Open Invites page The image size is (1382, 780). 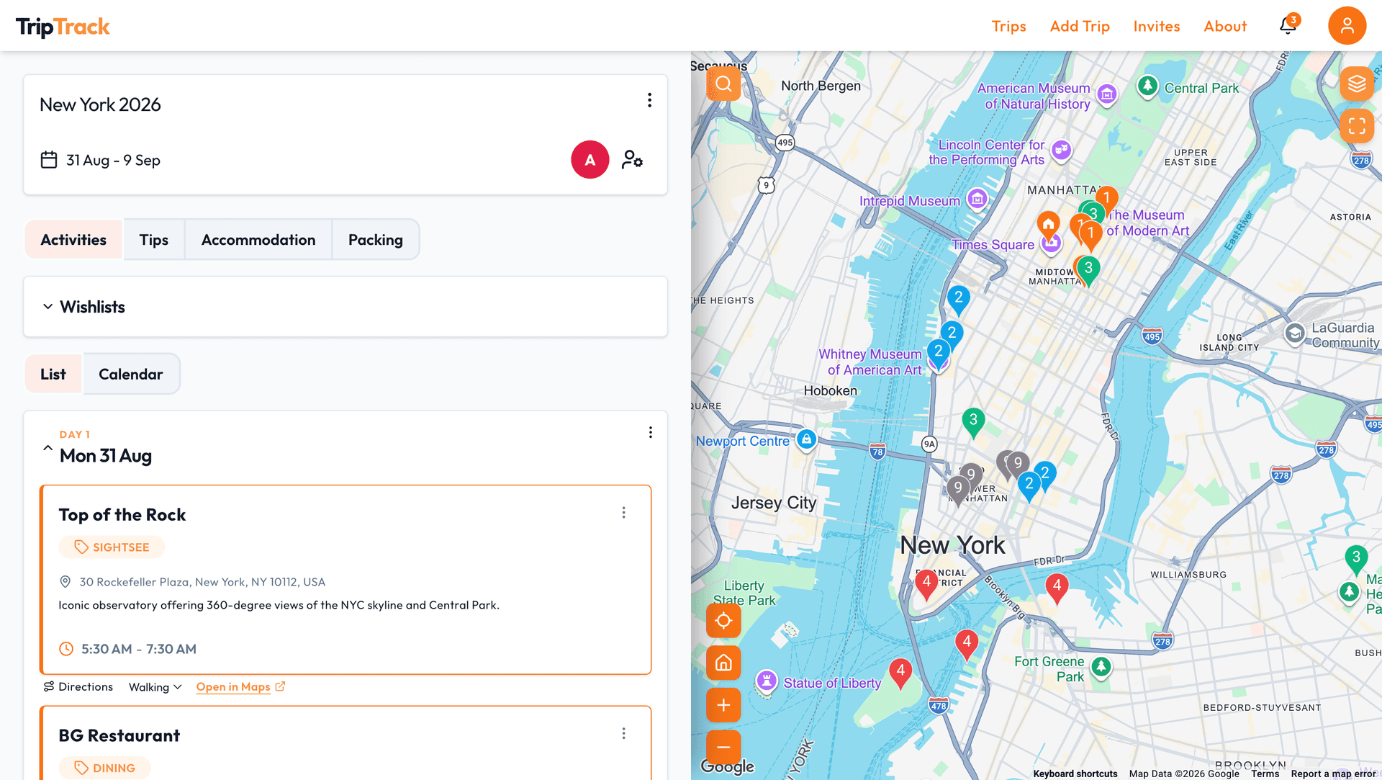click(x=1157, y=27)
